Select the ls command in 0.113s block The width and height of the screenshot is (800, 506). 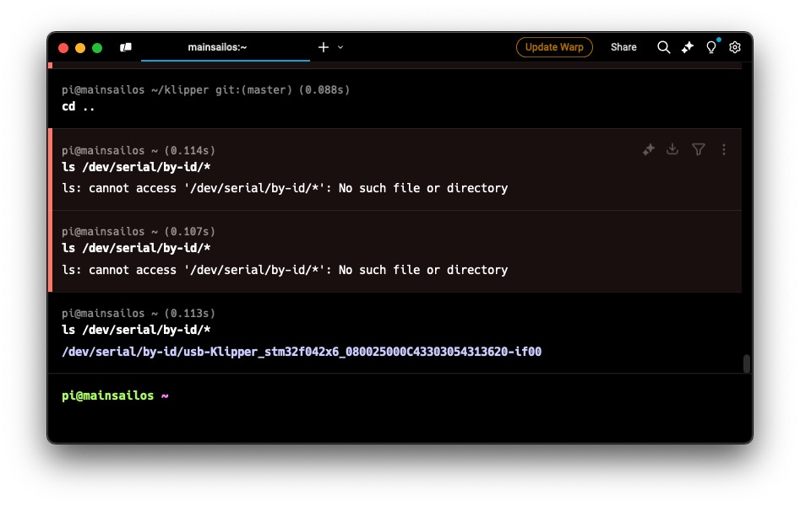(136, 330)
